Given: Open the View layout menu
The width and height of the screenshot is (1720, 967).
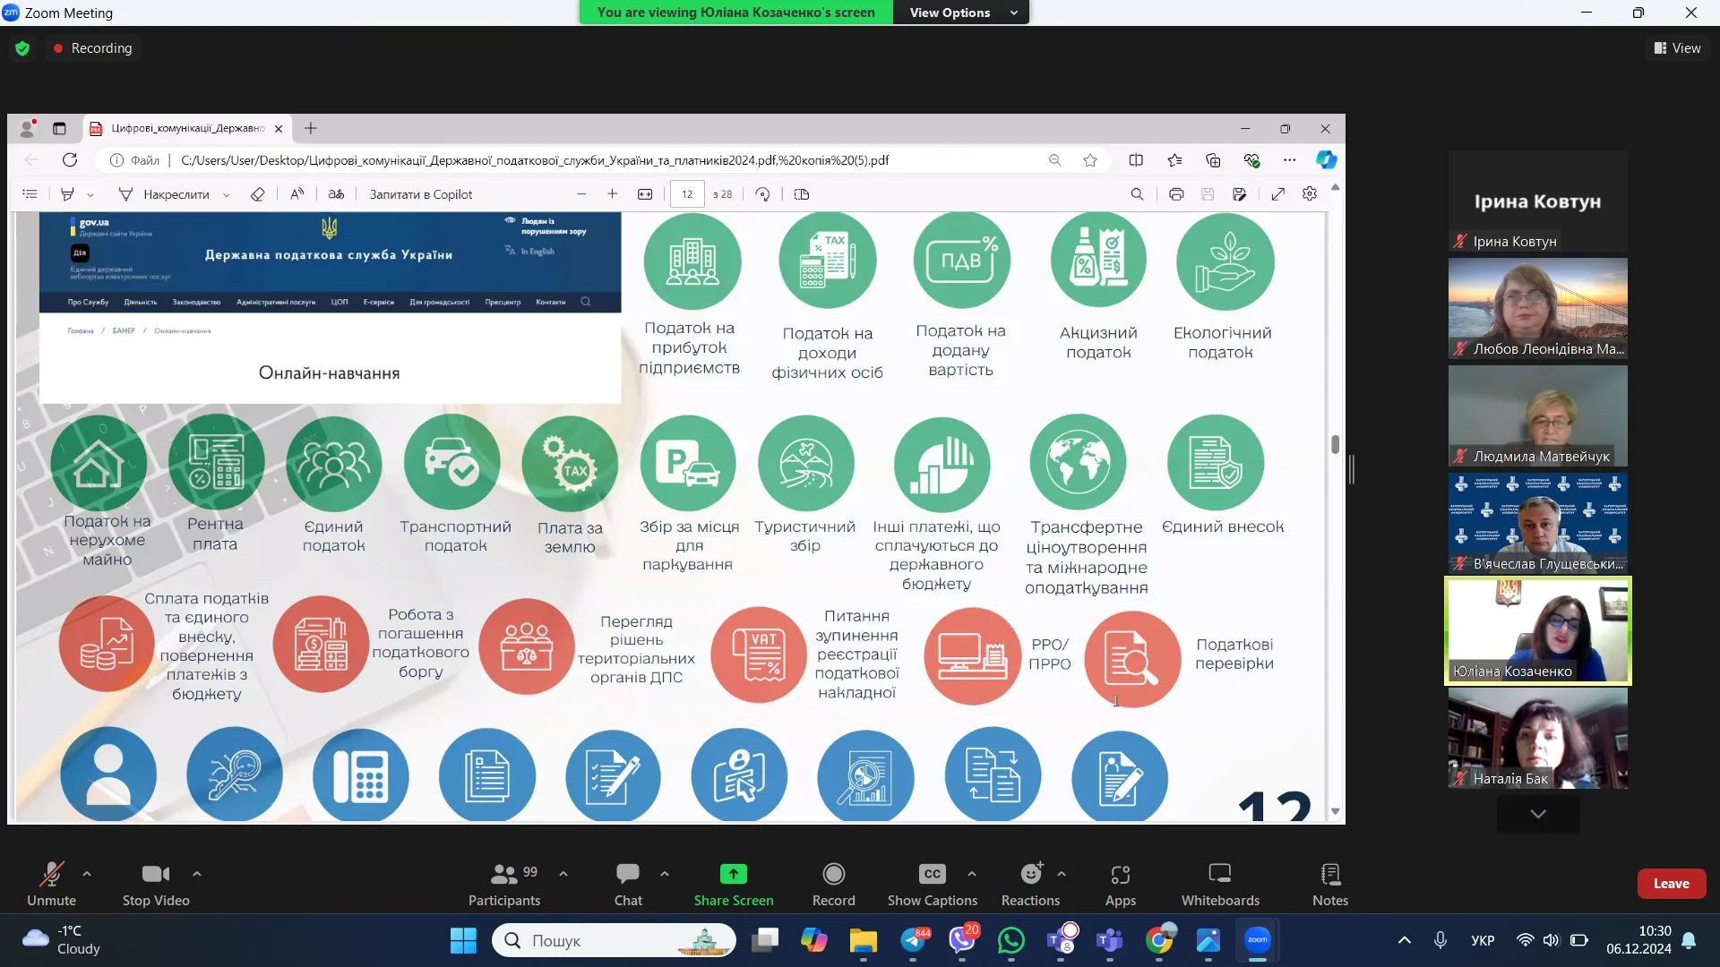Looking at the screenshot, I should 1677,48.
